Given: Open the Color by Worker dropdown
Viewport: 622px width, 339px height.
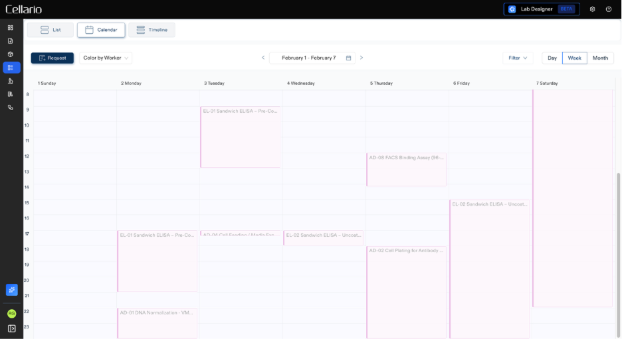Looking at the screenshot, I should point(106,58).
